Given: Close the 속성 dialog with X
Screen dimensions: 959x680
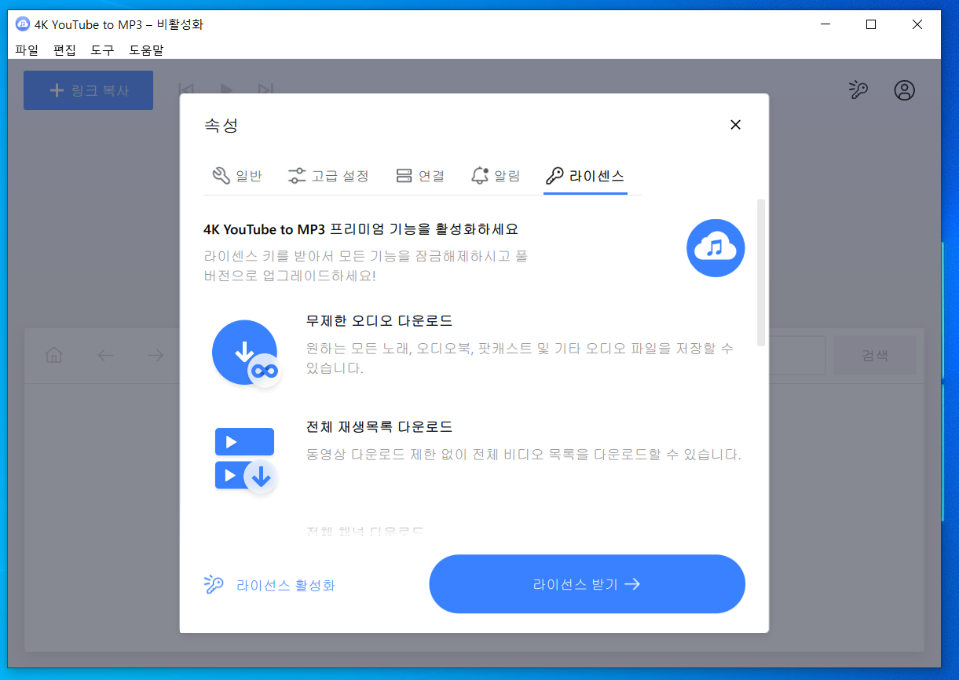Looking at the screenshot, I should tap(735, 125).
